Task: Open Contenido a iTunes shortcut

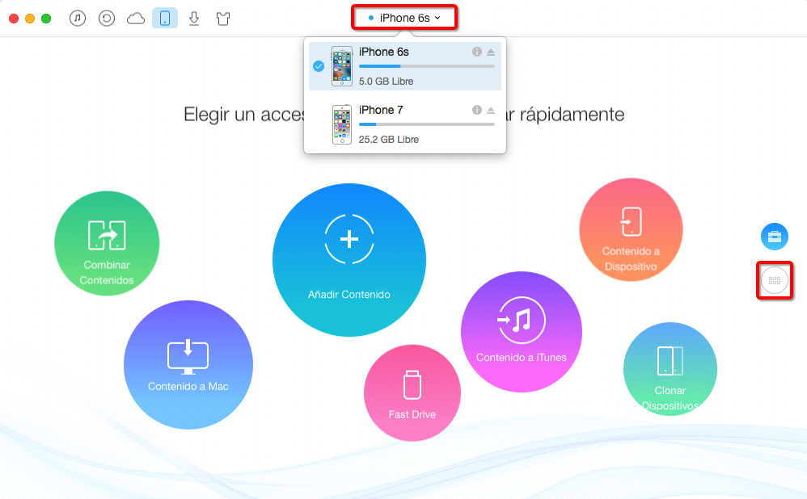Action: [522, 332]
